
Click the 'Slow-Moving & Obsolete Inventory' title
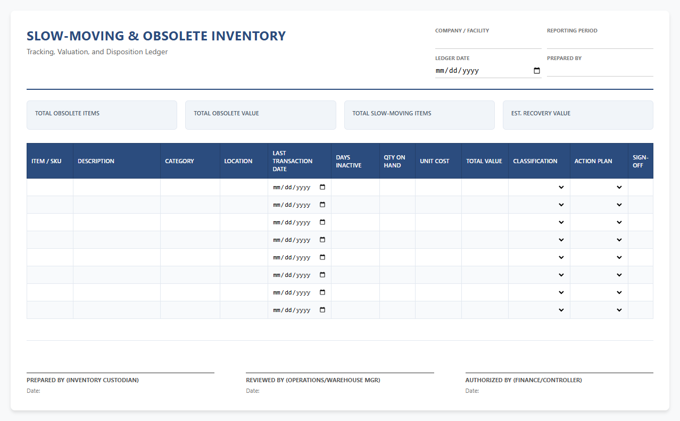click(x=156, y=36)
